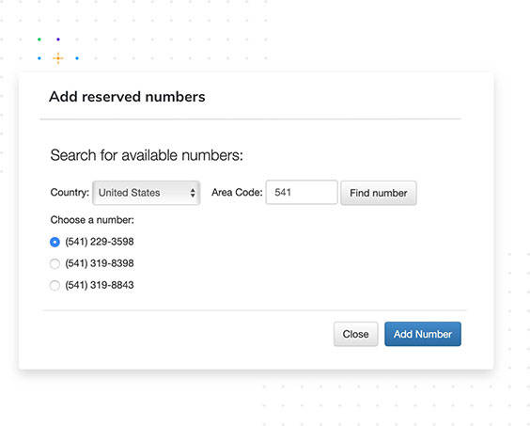
Task: Click the blue dot right of orange plus
Action: click(77, 58)
